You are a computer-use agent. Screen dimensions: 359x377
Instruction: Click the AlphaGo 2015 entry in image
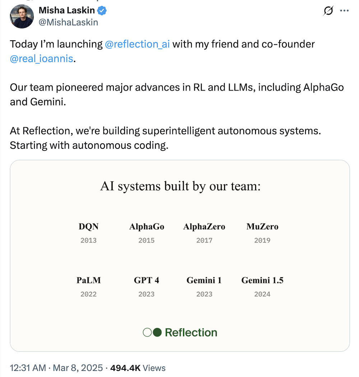point(146,233)
